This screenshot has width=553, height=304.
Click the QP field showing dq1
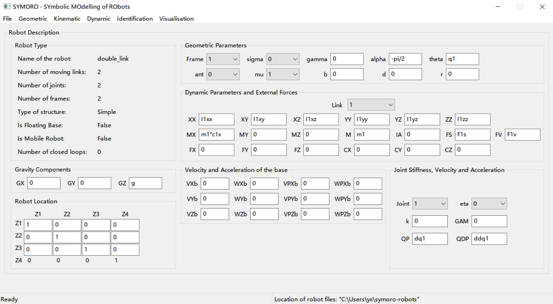point(430,239)
